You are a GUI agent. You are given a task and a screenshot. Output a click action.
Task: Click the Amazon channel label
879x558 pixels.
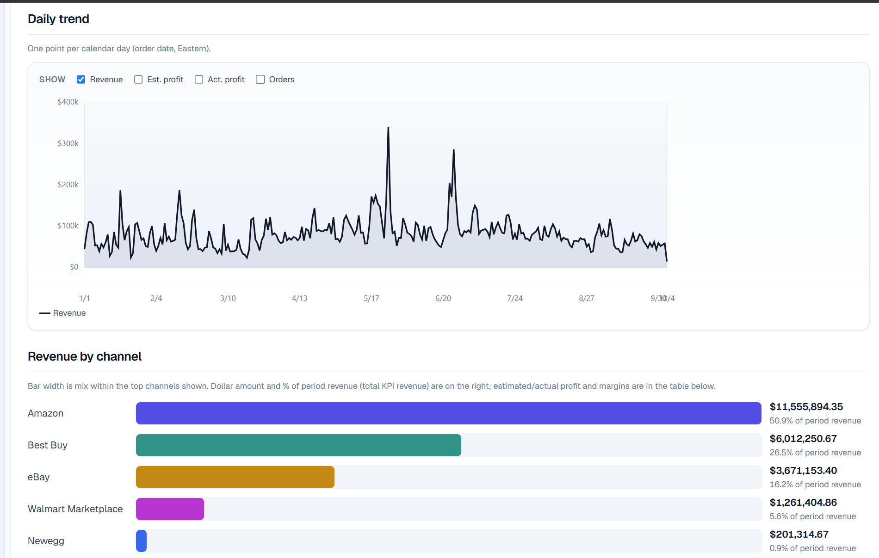coord(45,413)
